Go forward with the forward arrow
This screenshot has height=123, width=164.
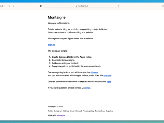14,6
